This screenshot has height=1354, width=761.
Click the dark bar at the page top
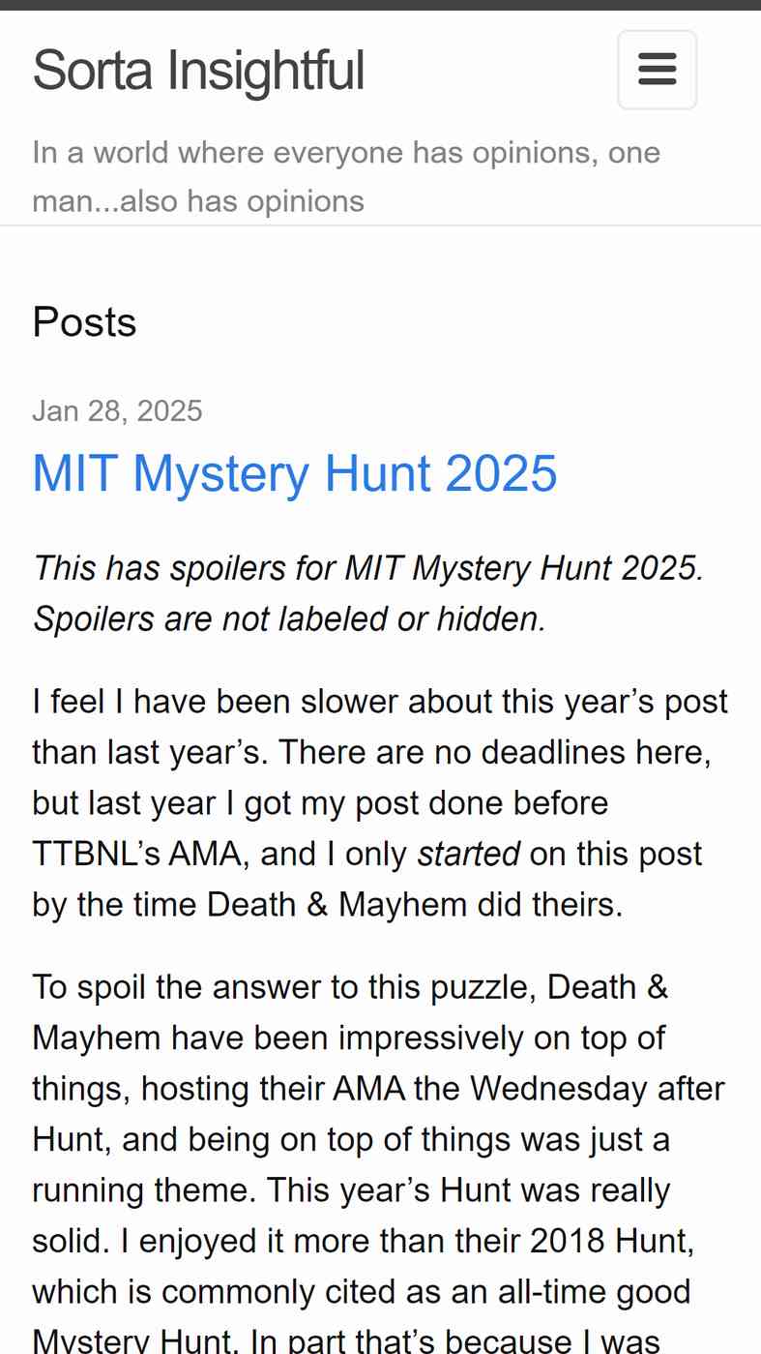coord(380,5)
